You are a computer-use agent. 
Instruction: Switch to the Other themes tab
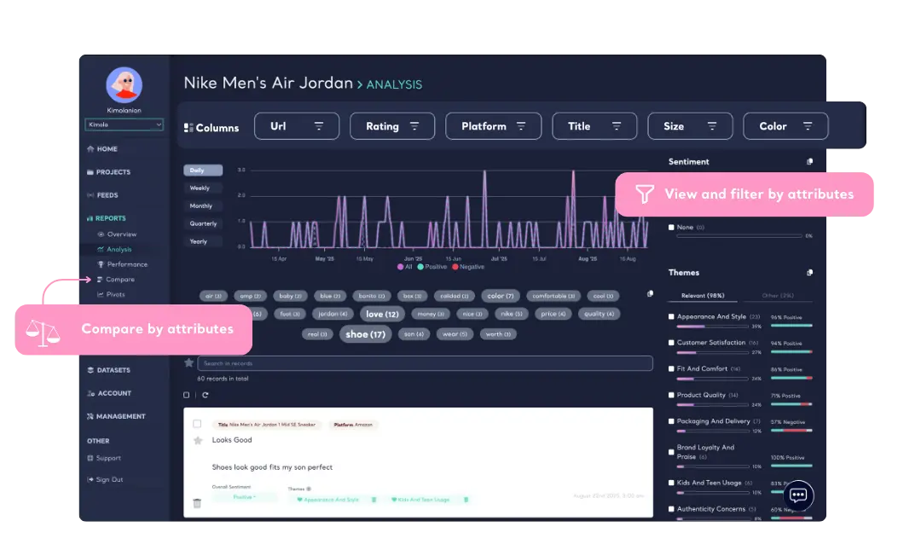point(779,295)
